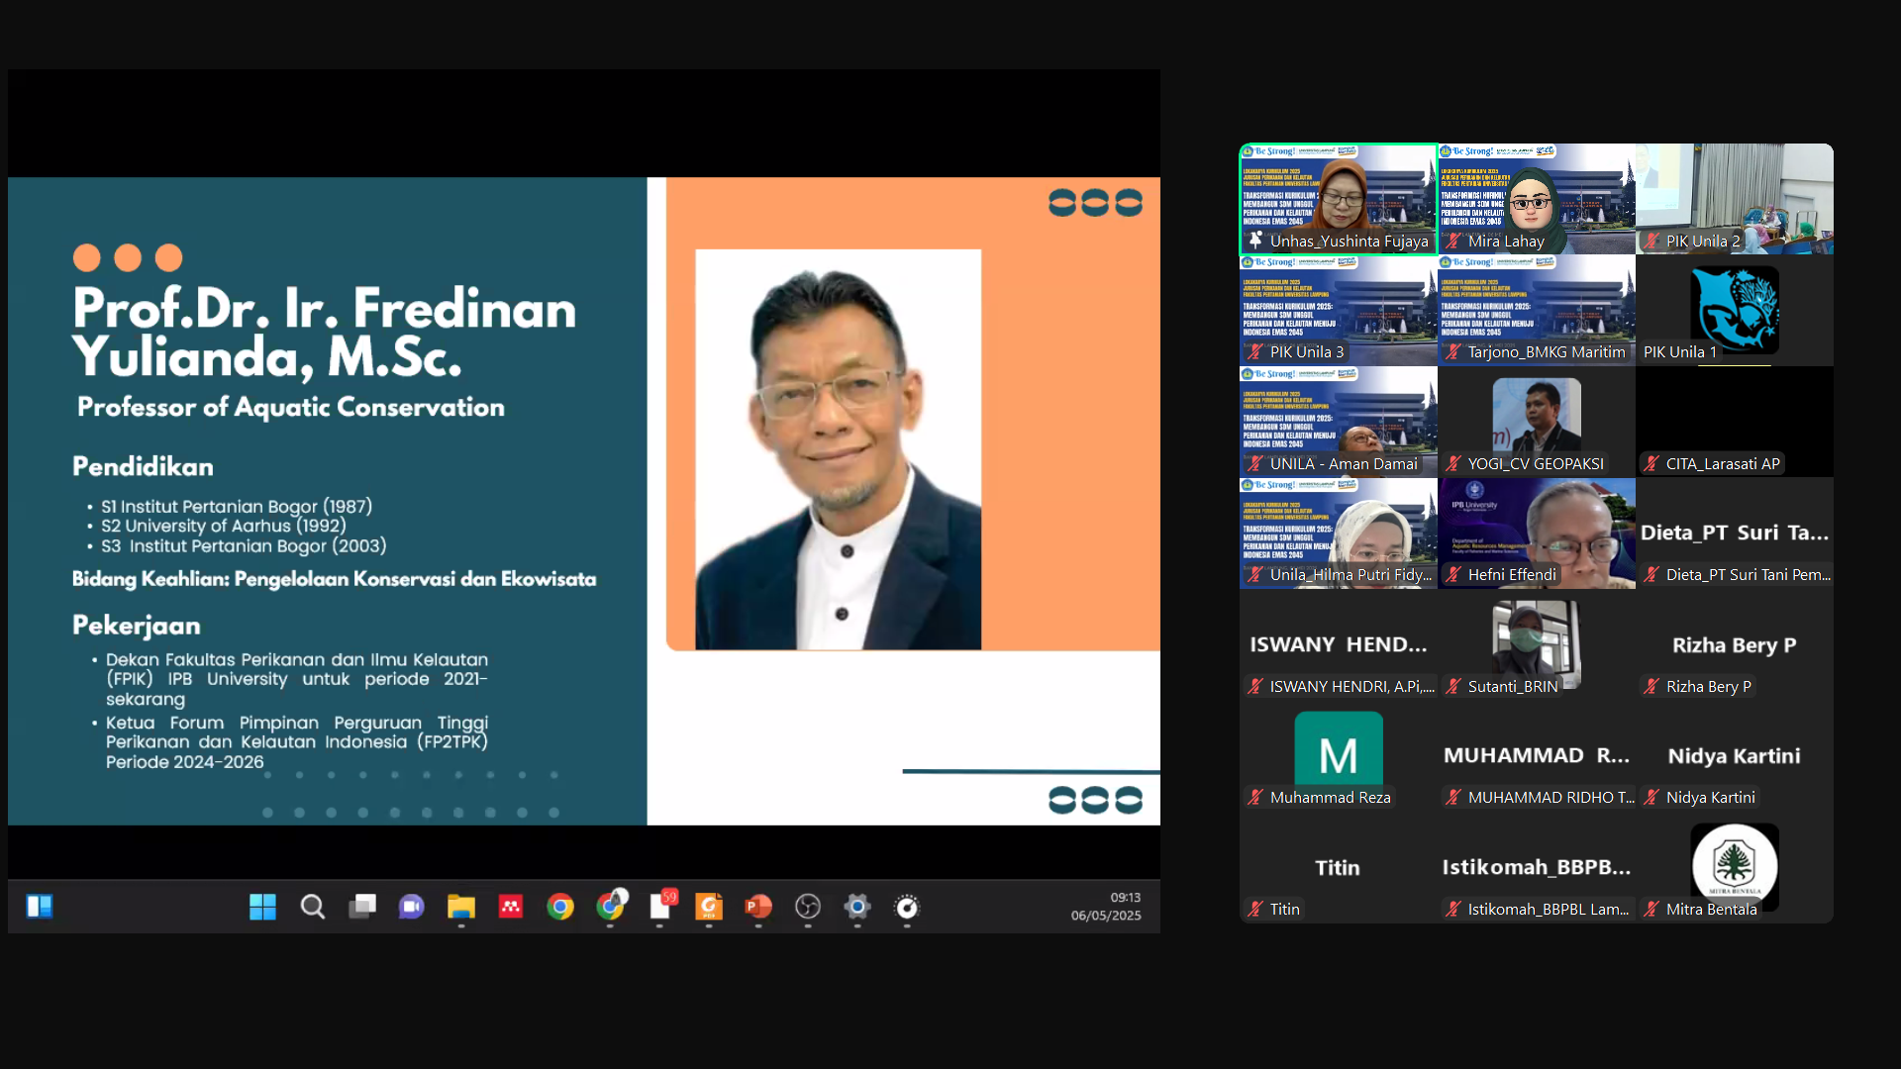Click the professor's photo on slide
The width and height of the screenshot is (1901, 1069).
tap(838, 449)
